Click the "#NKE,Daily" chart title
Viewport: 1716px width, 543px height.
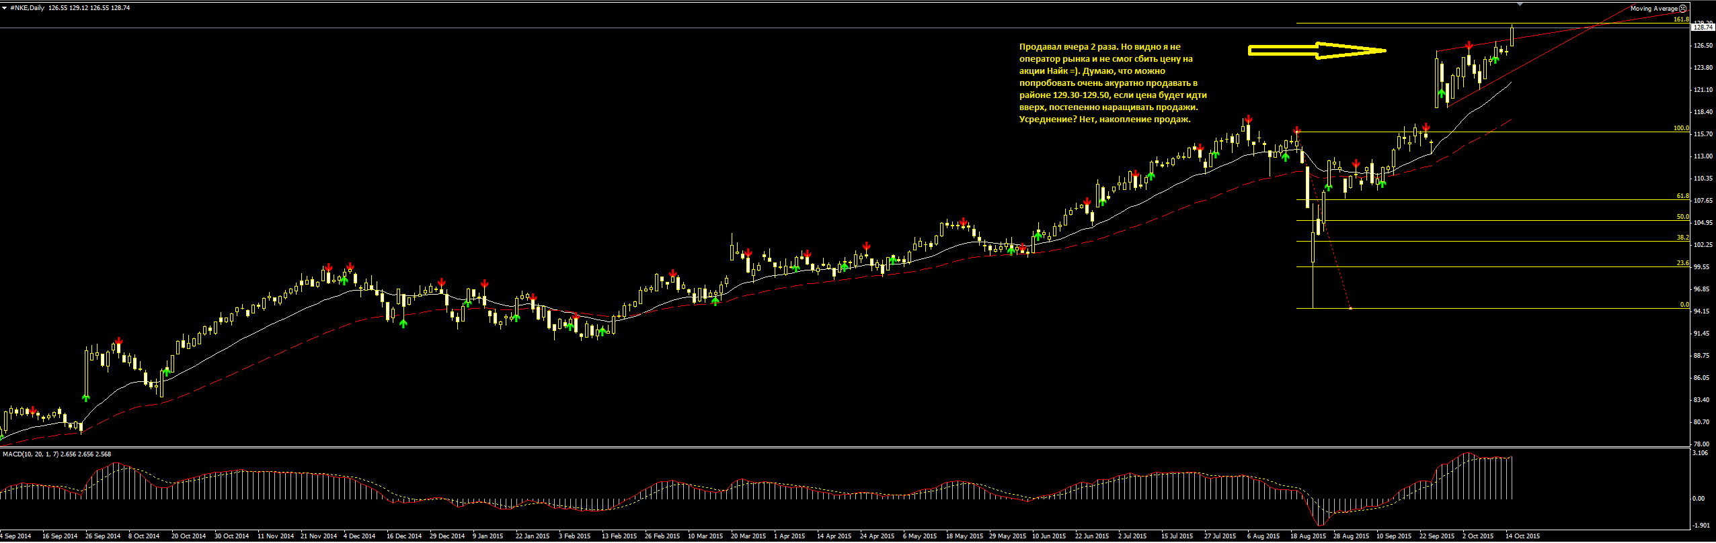click(x=28, y=8)
